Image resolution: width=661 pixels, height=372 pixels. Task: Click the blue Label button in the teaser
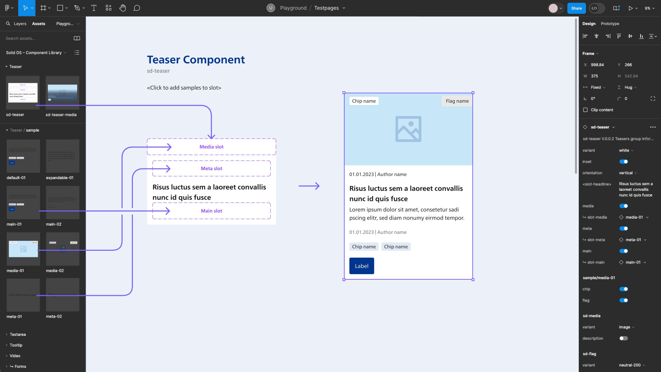pos(361,266)
